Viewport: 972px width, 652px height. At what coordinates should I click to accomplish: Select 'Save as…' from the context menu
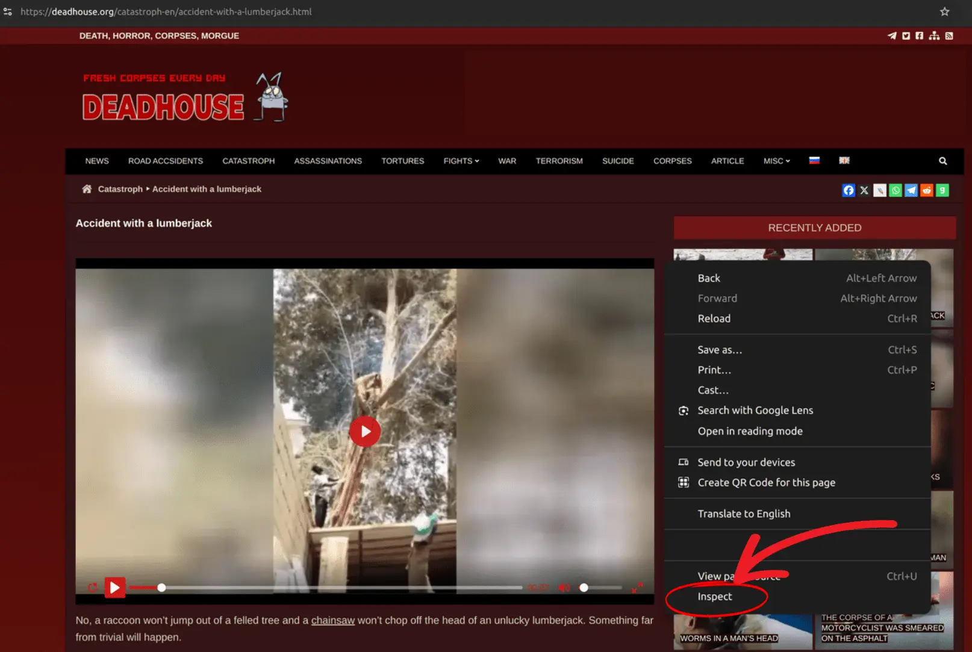[797, 350]
